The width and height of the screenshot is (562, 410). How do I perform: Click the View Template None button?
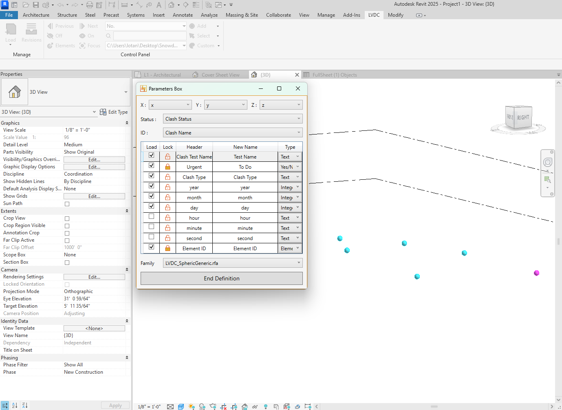pos(94,328)
